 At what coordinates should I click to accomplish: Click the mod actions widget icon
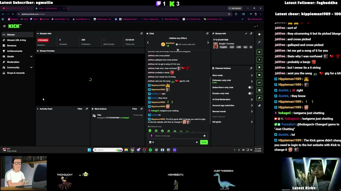point(259,90)
